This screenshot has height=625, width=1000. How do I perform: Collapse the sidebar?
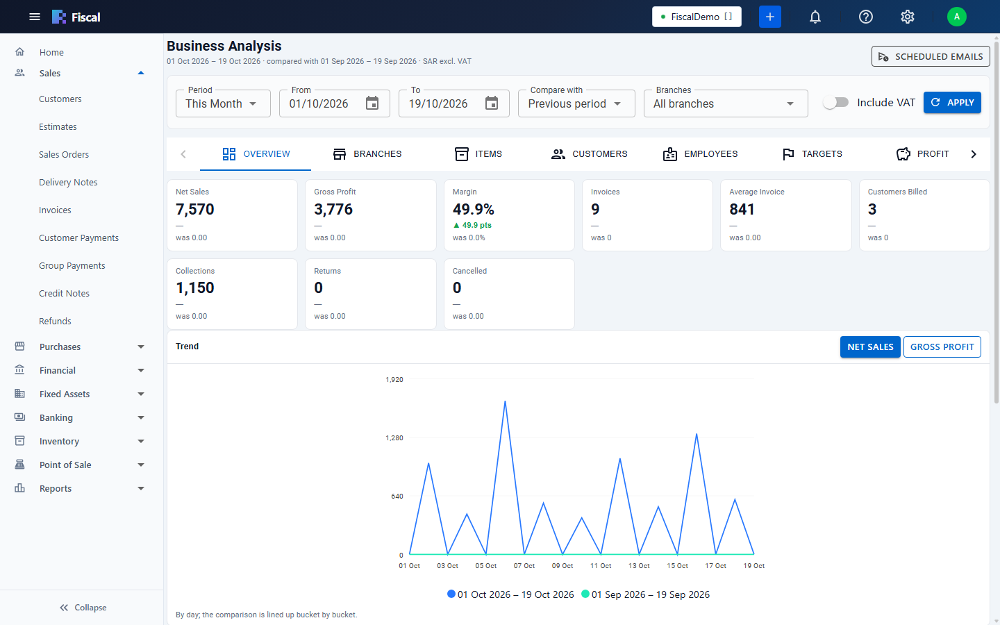(x=82, y=608)
